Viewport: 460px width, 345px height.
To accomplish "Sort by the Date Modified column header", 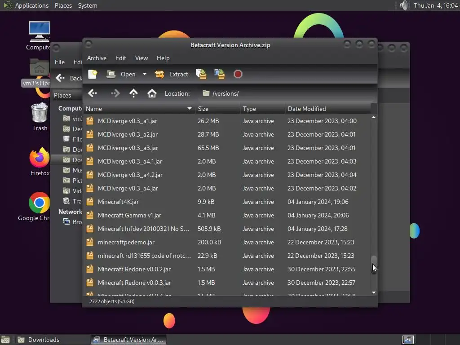I will (x=327, y=109).
